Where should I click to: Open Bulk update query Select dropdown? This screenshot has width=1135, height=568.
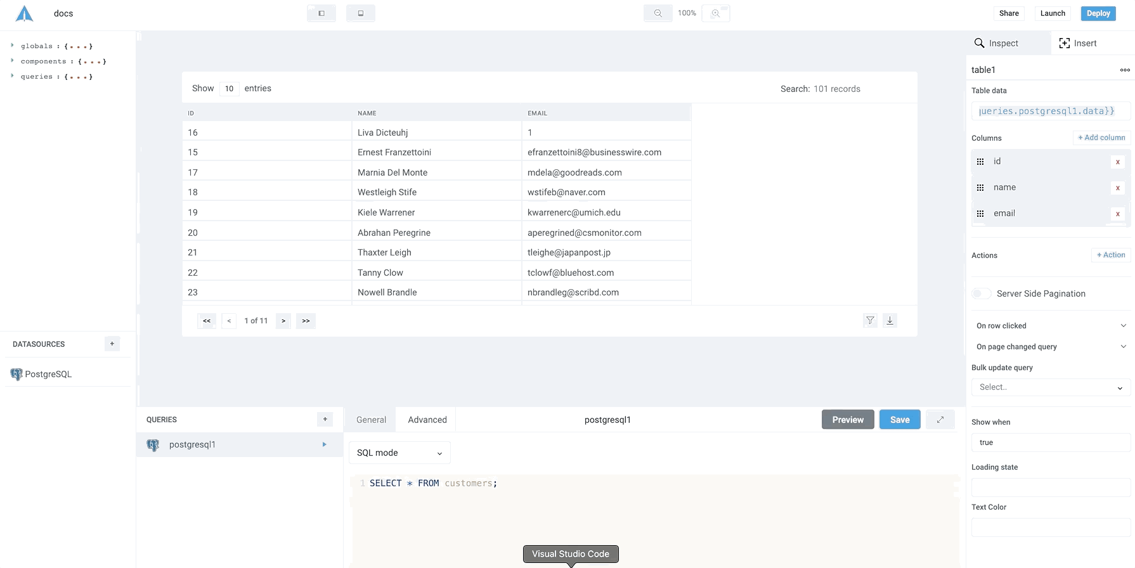pyautogui.click(x=1050, y=387)
